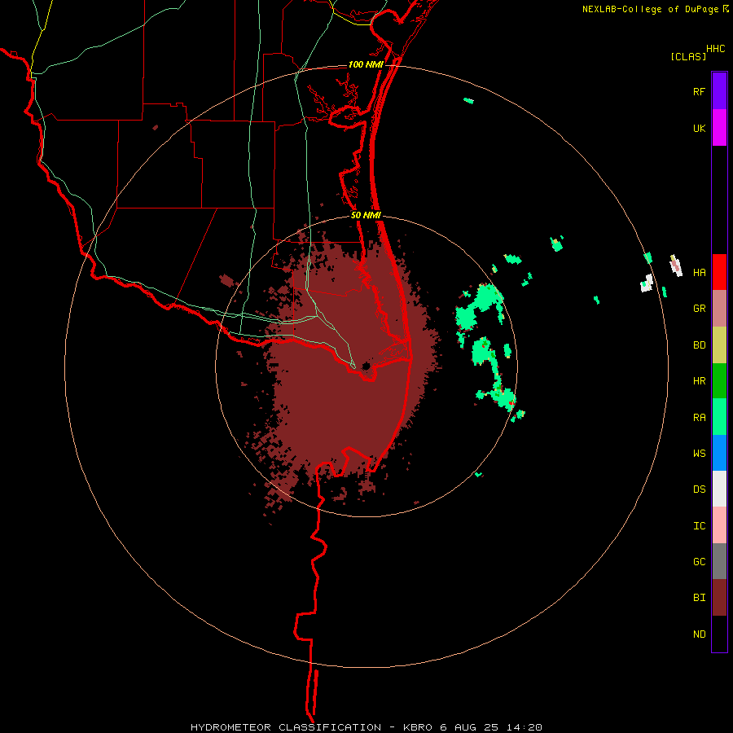Click the IC legend label text

click(699, 525)
